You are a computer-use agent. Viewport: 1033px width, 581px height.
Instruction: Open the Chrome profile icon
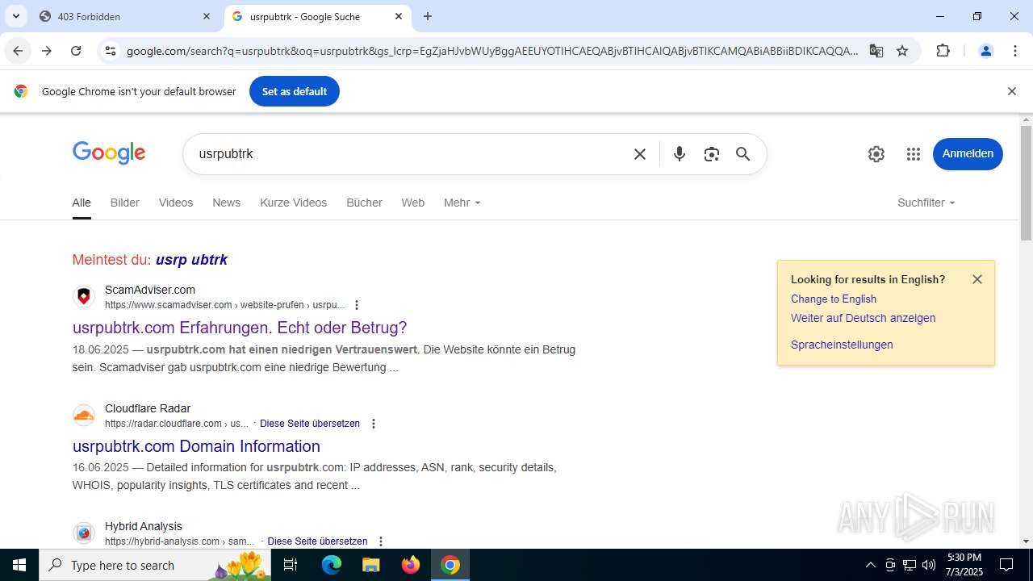pyautogui.click(x=985, y=51)
